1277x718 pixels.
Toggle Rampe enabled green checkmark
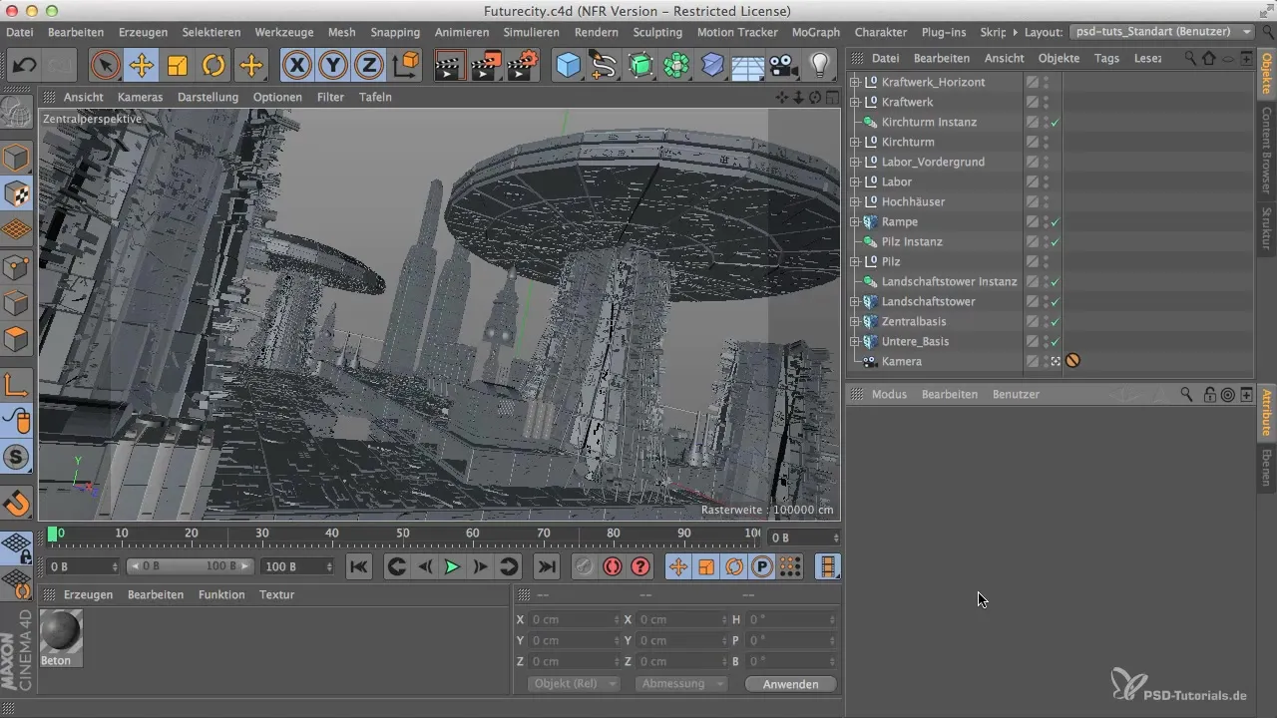(1056, 221)
